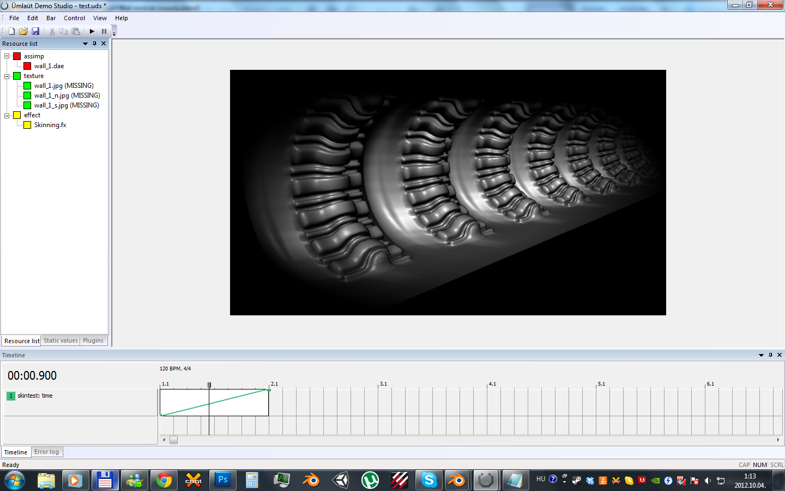Viewport: 785px width, 491px height.
Task: Close the Timeline panel
Action: 780,355
